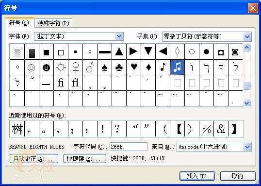
Task: Pick the recently used ampersand symbol
Action: pos(221,129)
